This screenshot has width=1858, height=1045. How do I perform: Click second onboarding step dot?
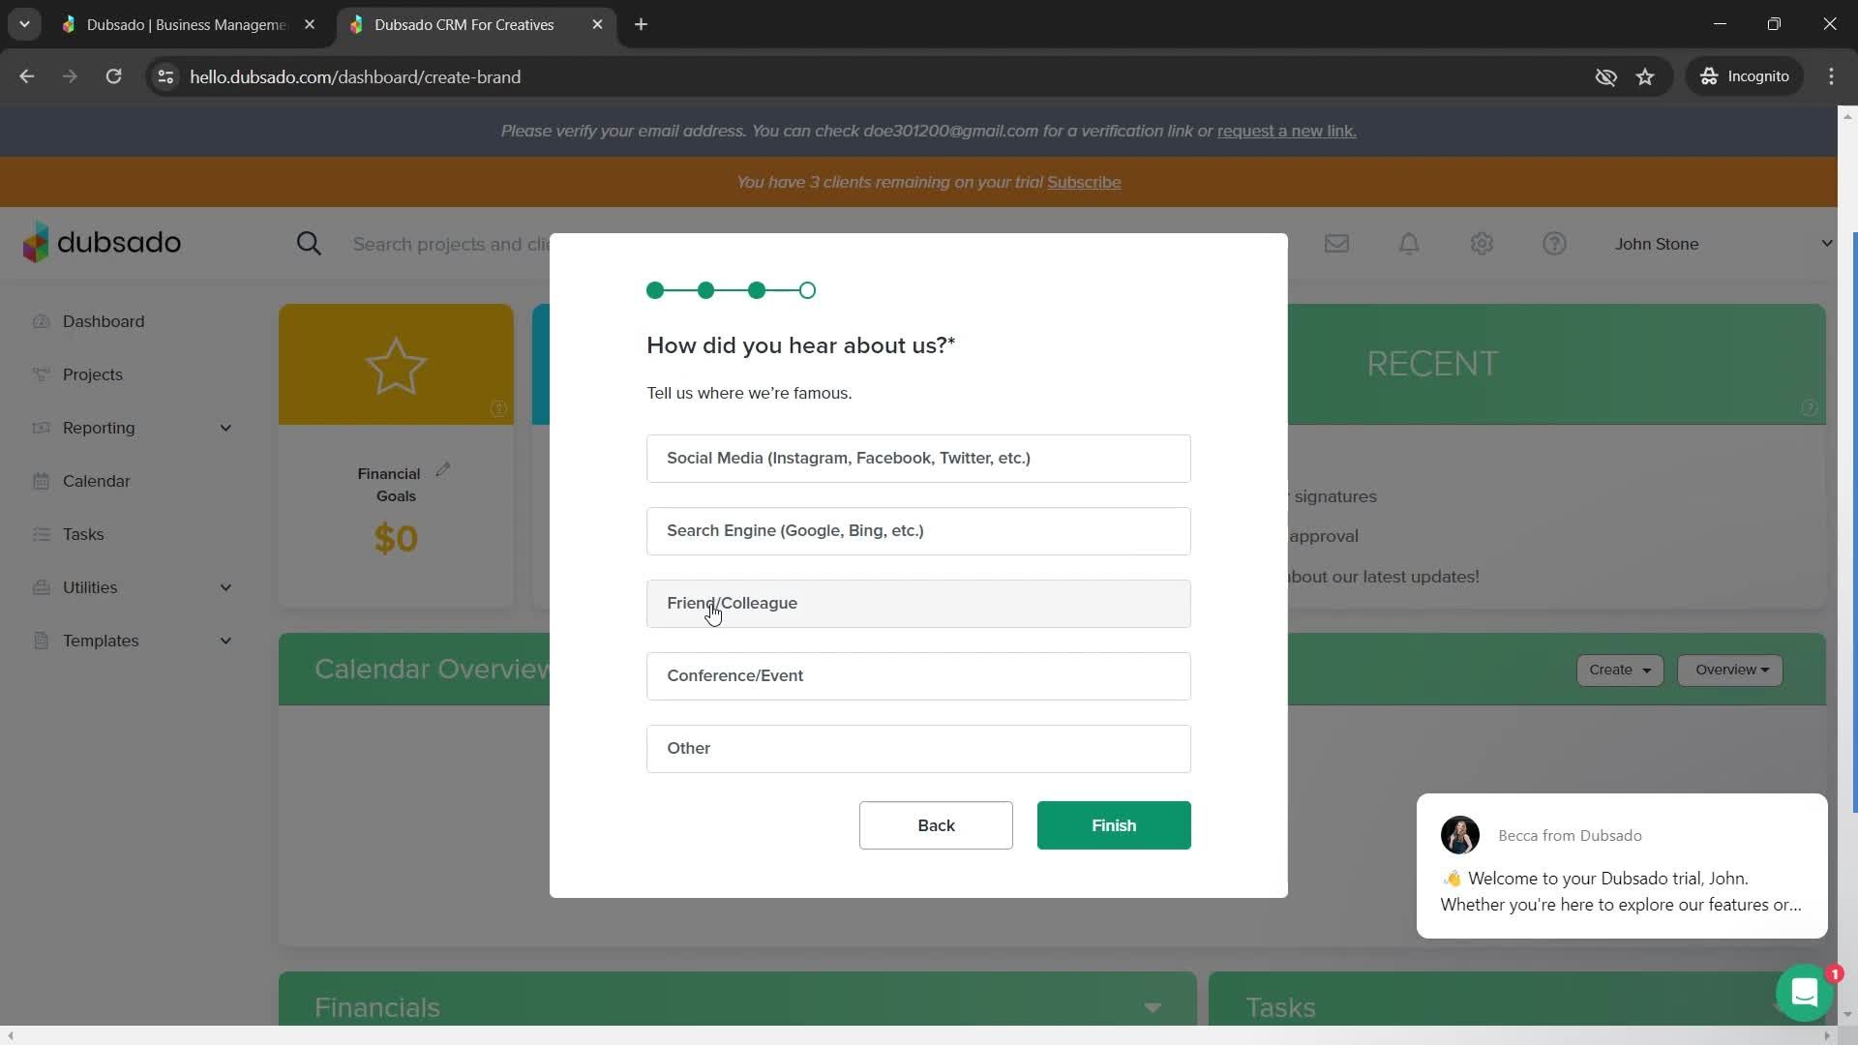(706, 290)
